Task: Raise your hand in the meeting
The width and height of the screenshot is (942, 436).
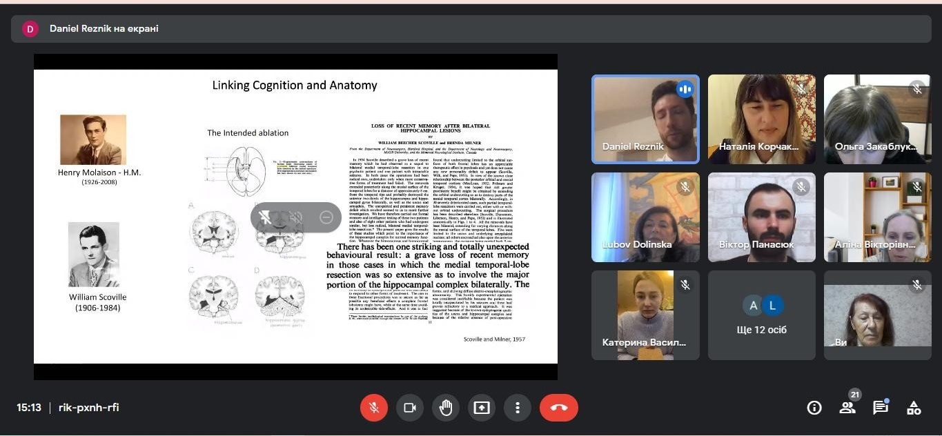Action: point(446,408)
